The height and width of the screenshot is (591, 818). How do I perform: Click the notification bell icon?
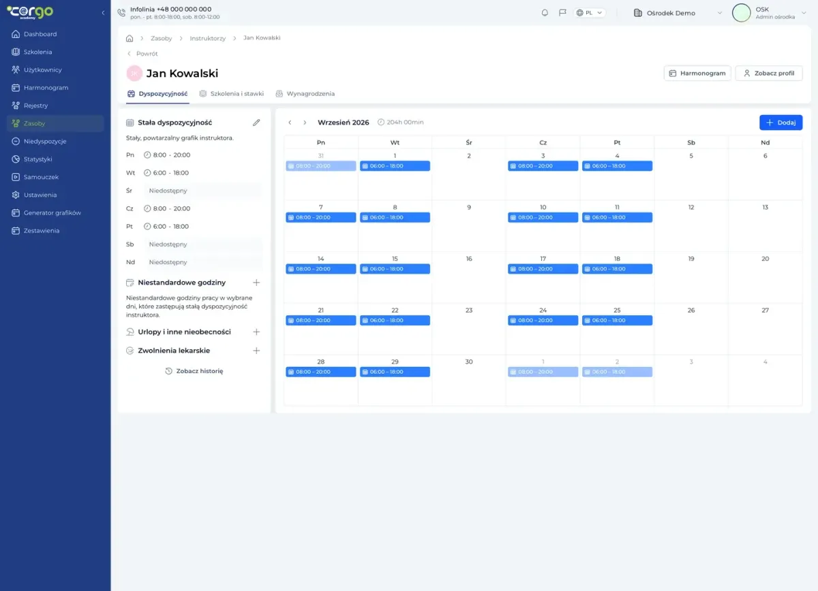(x=545, y=13)
